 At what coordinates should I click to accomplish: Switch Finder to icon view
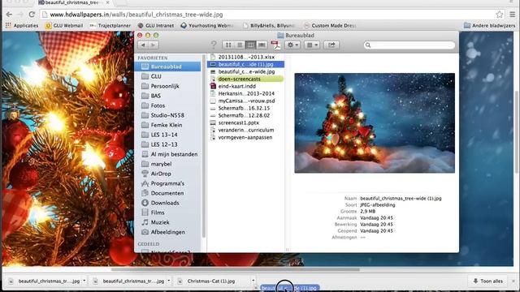228,45
